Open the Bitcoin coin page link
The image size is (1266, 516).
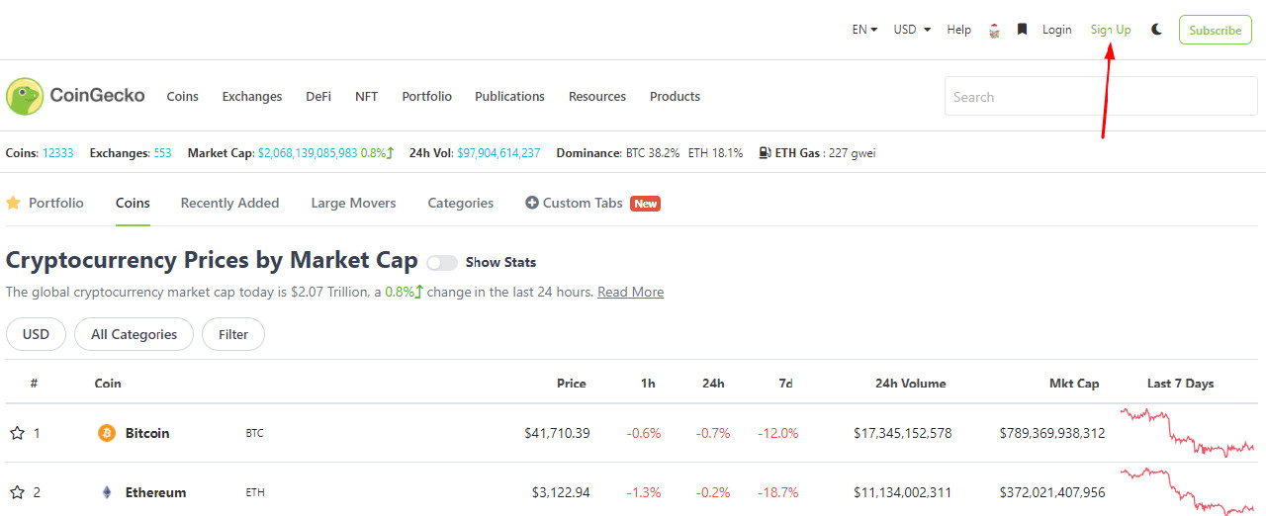[x=147, y=433]
